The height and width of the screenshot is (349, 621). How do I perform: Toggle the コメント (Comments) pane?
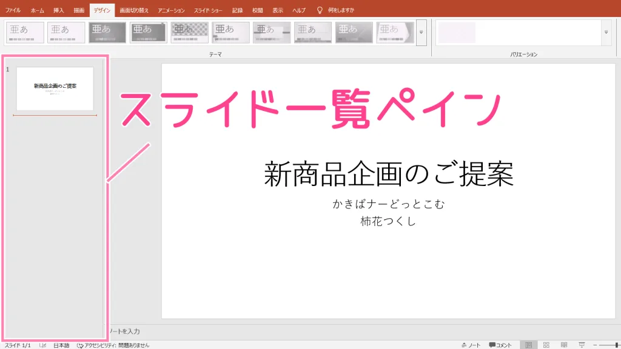[x=500, y=345]
